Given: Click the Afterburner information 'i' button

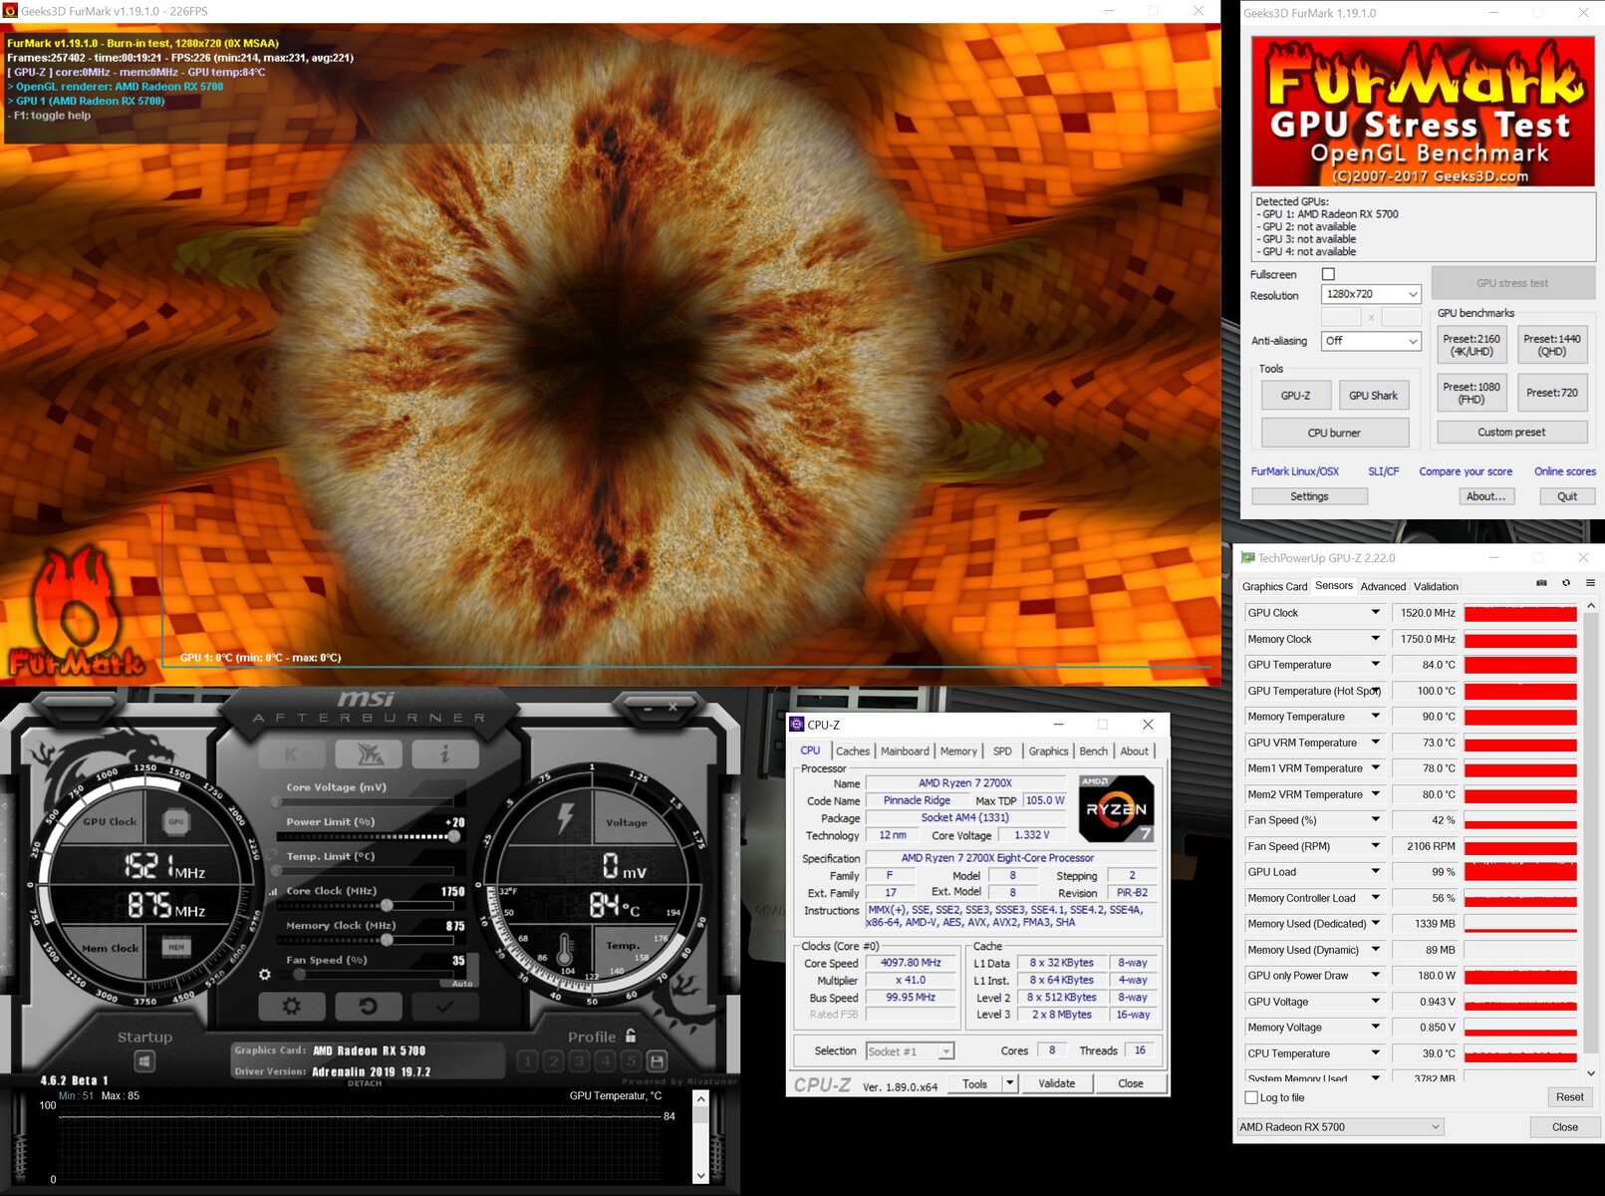Looking at the screenshot, I should click(x=444, y=754).
